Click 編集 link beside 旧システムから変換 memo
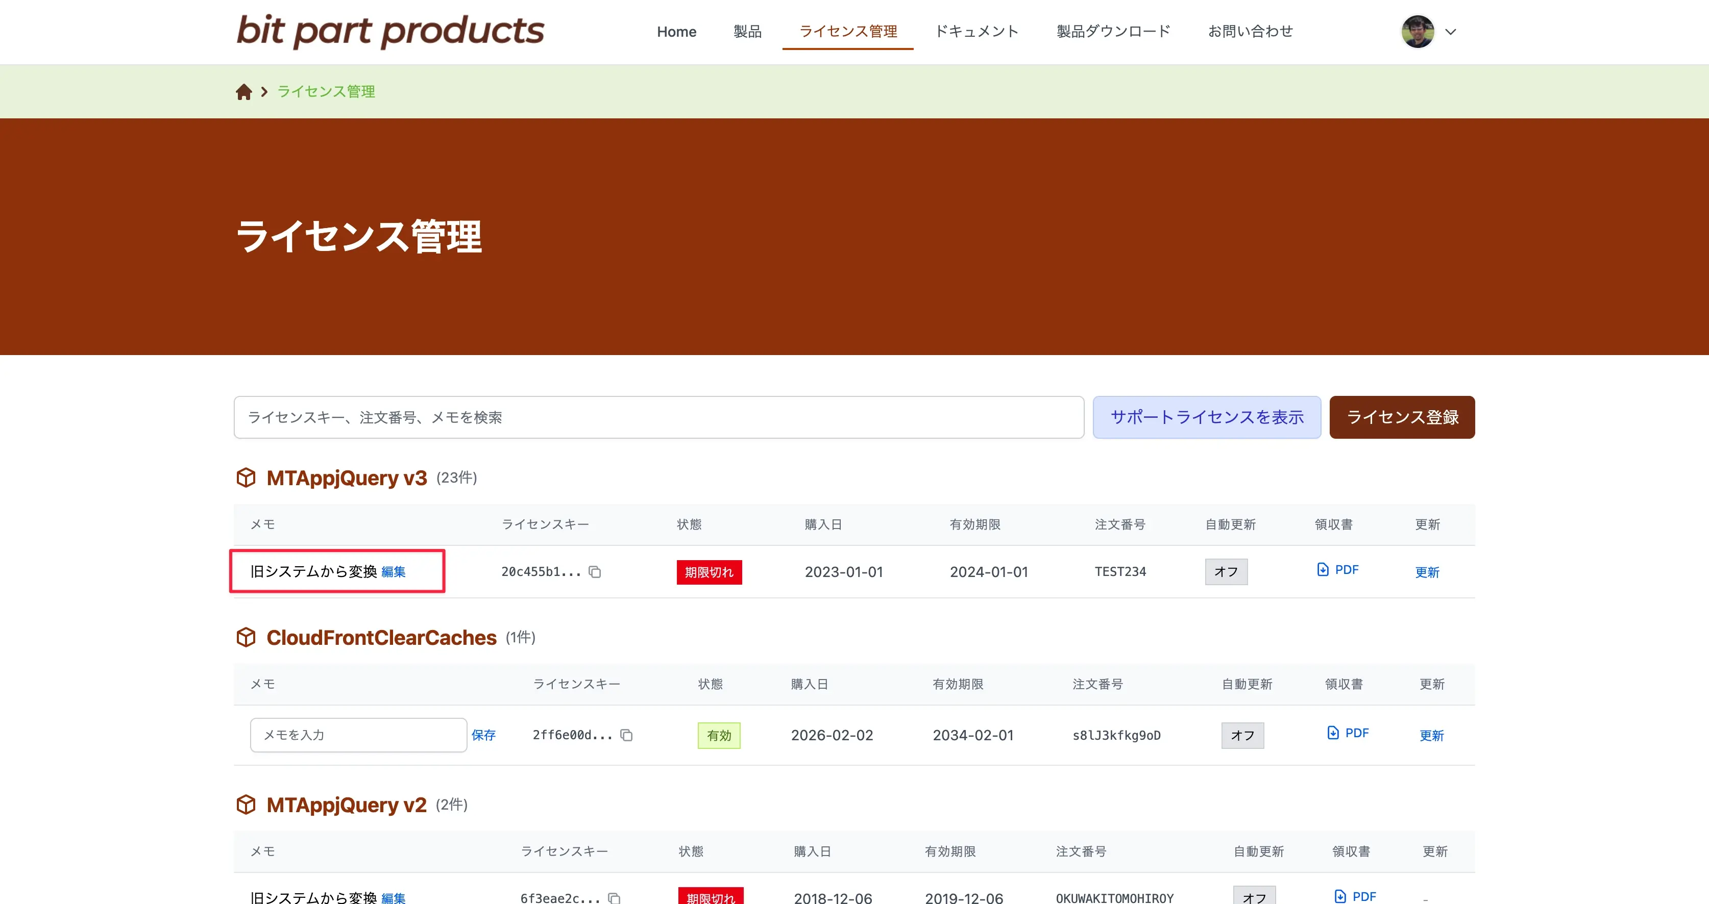Screen dimensions: 1709x904 394,572
